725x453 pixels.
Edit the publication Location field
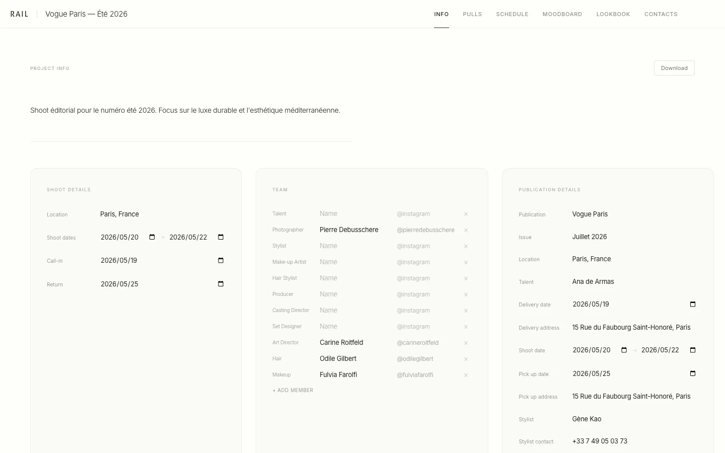[634, 259]
